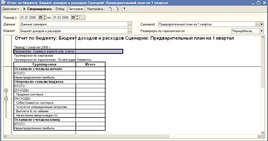Open calendar for the start date 01.01.2008

point(40,18)
